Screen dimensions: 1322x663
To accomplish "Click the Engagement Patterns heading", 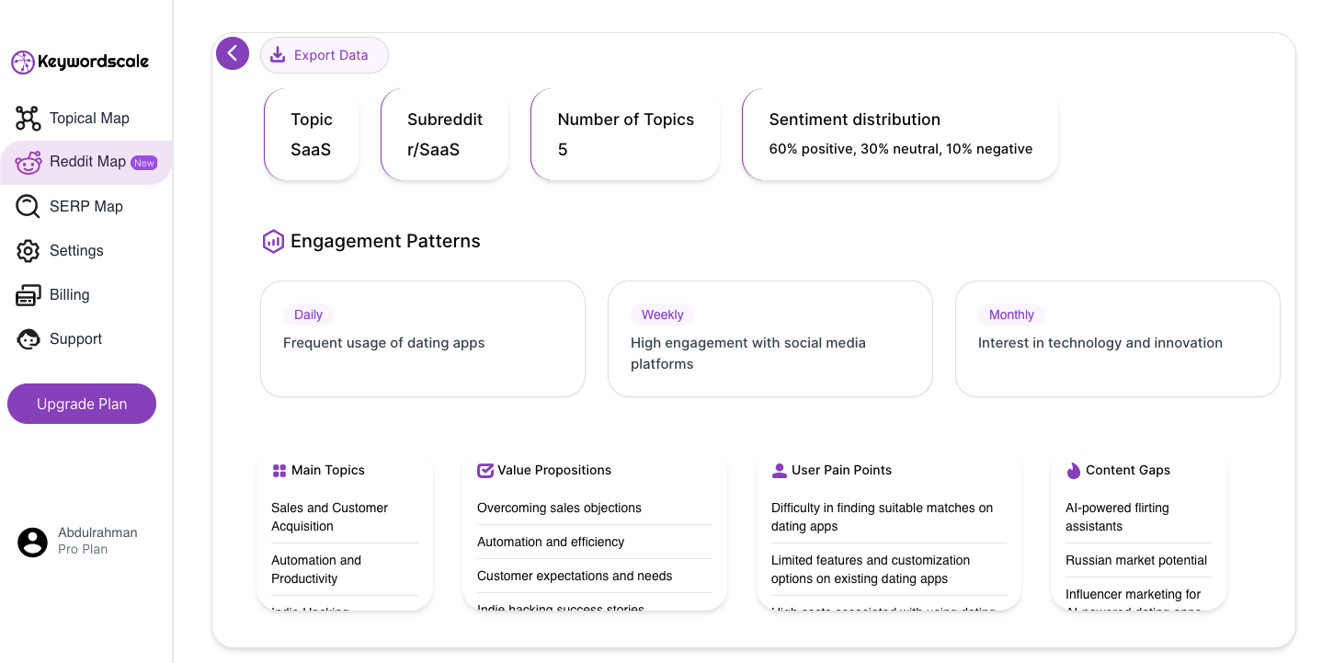I will point(385,241).
